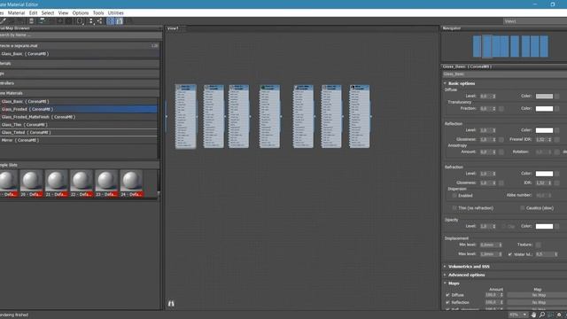
Task: Select the Zoom magnifier tool in status bar
Action: pos(541,315)
